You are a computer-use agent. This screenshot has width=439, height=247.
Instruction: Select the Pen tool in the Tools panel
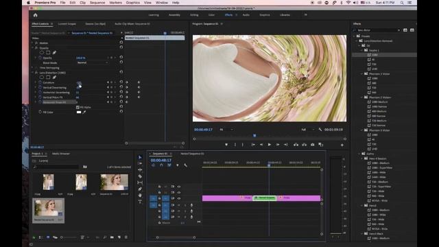pos(140,189)
